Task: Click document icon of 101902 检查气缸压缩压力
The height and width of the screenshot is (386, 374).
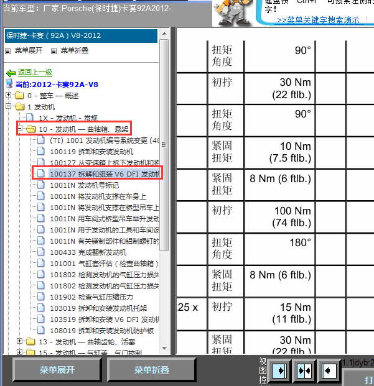Action: click(41, 296)
